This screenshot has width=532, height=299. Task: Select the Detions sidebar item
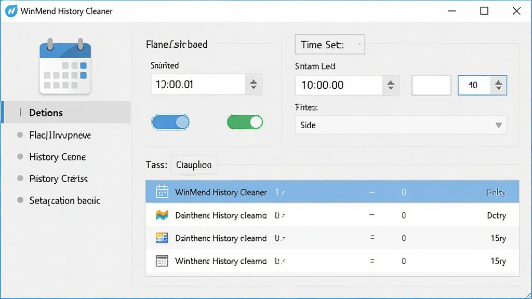pyautogui.click(x=66, y=113)
